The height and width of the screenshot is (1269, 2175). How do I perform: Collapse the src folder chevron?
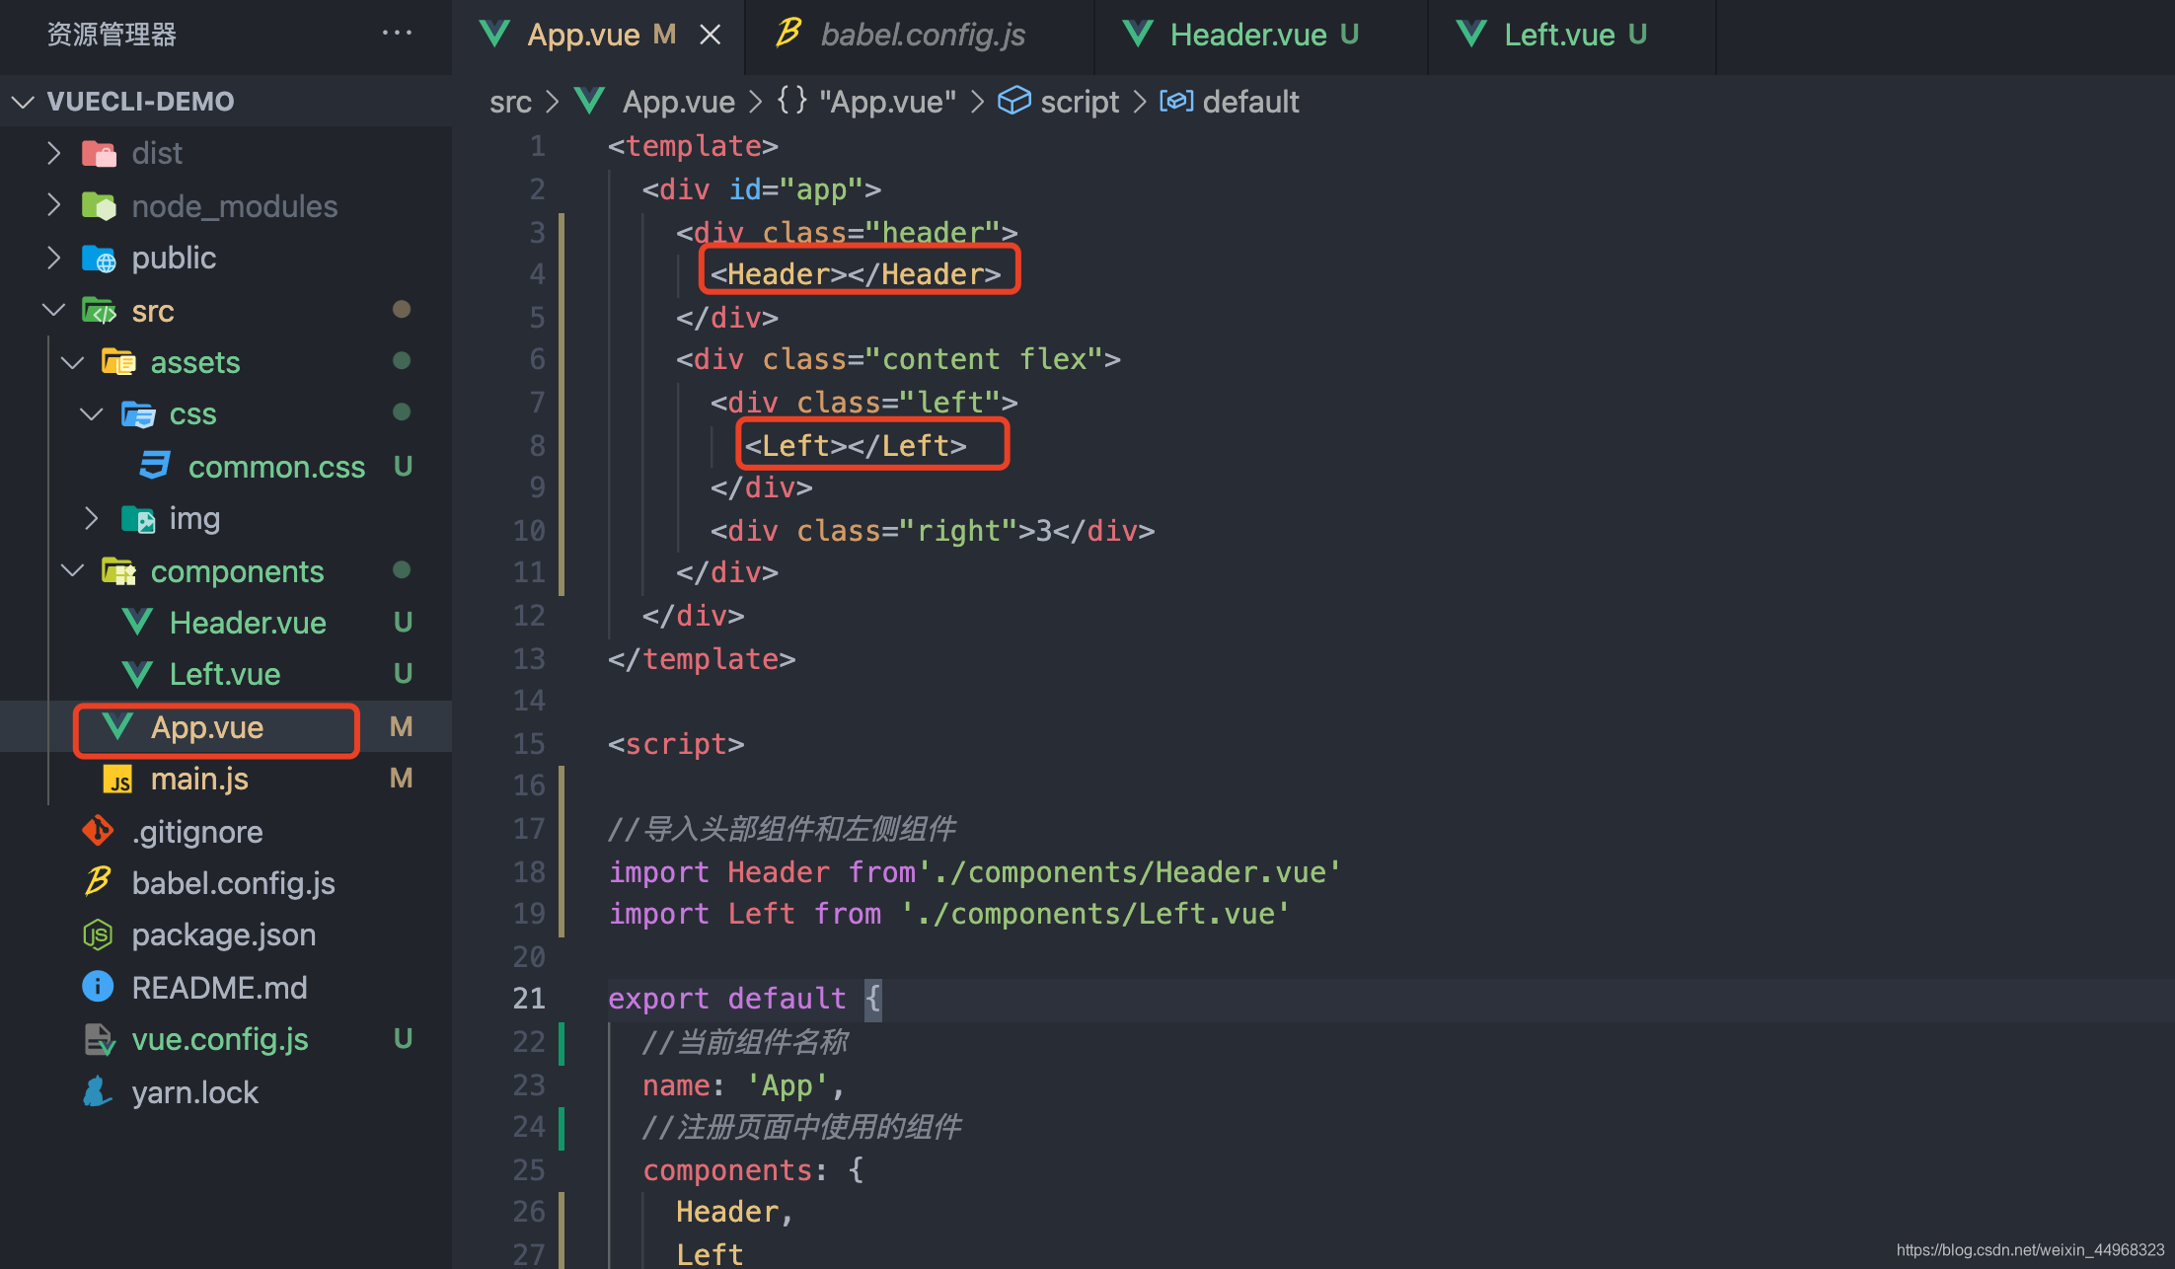pyautogui.click(x=54, y=311)
